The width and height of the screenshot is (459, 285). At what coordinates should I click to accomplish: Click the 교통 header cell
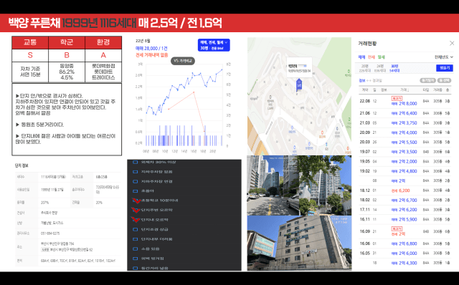click(30, 42)
